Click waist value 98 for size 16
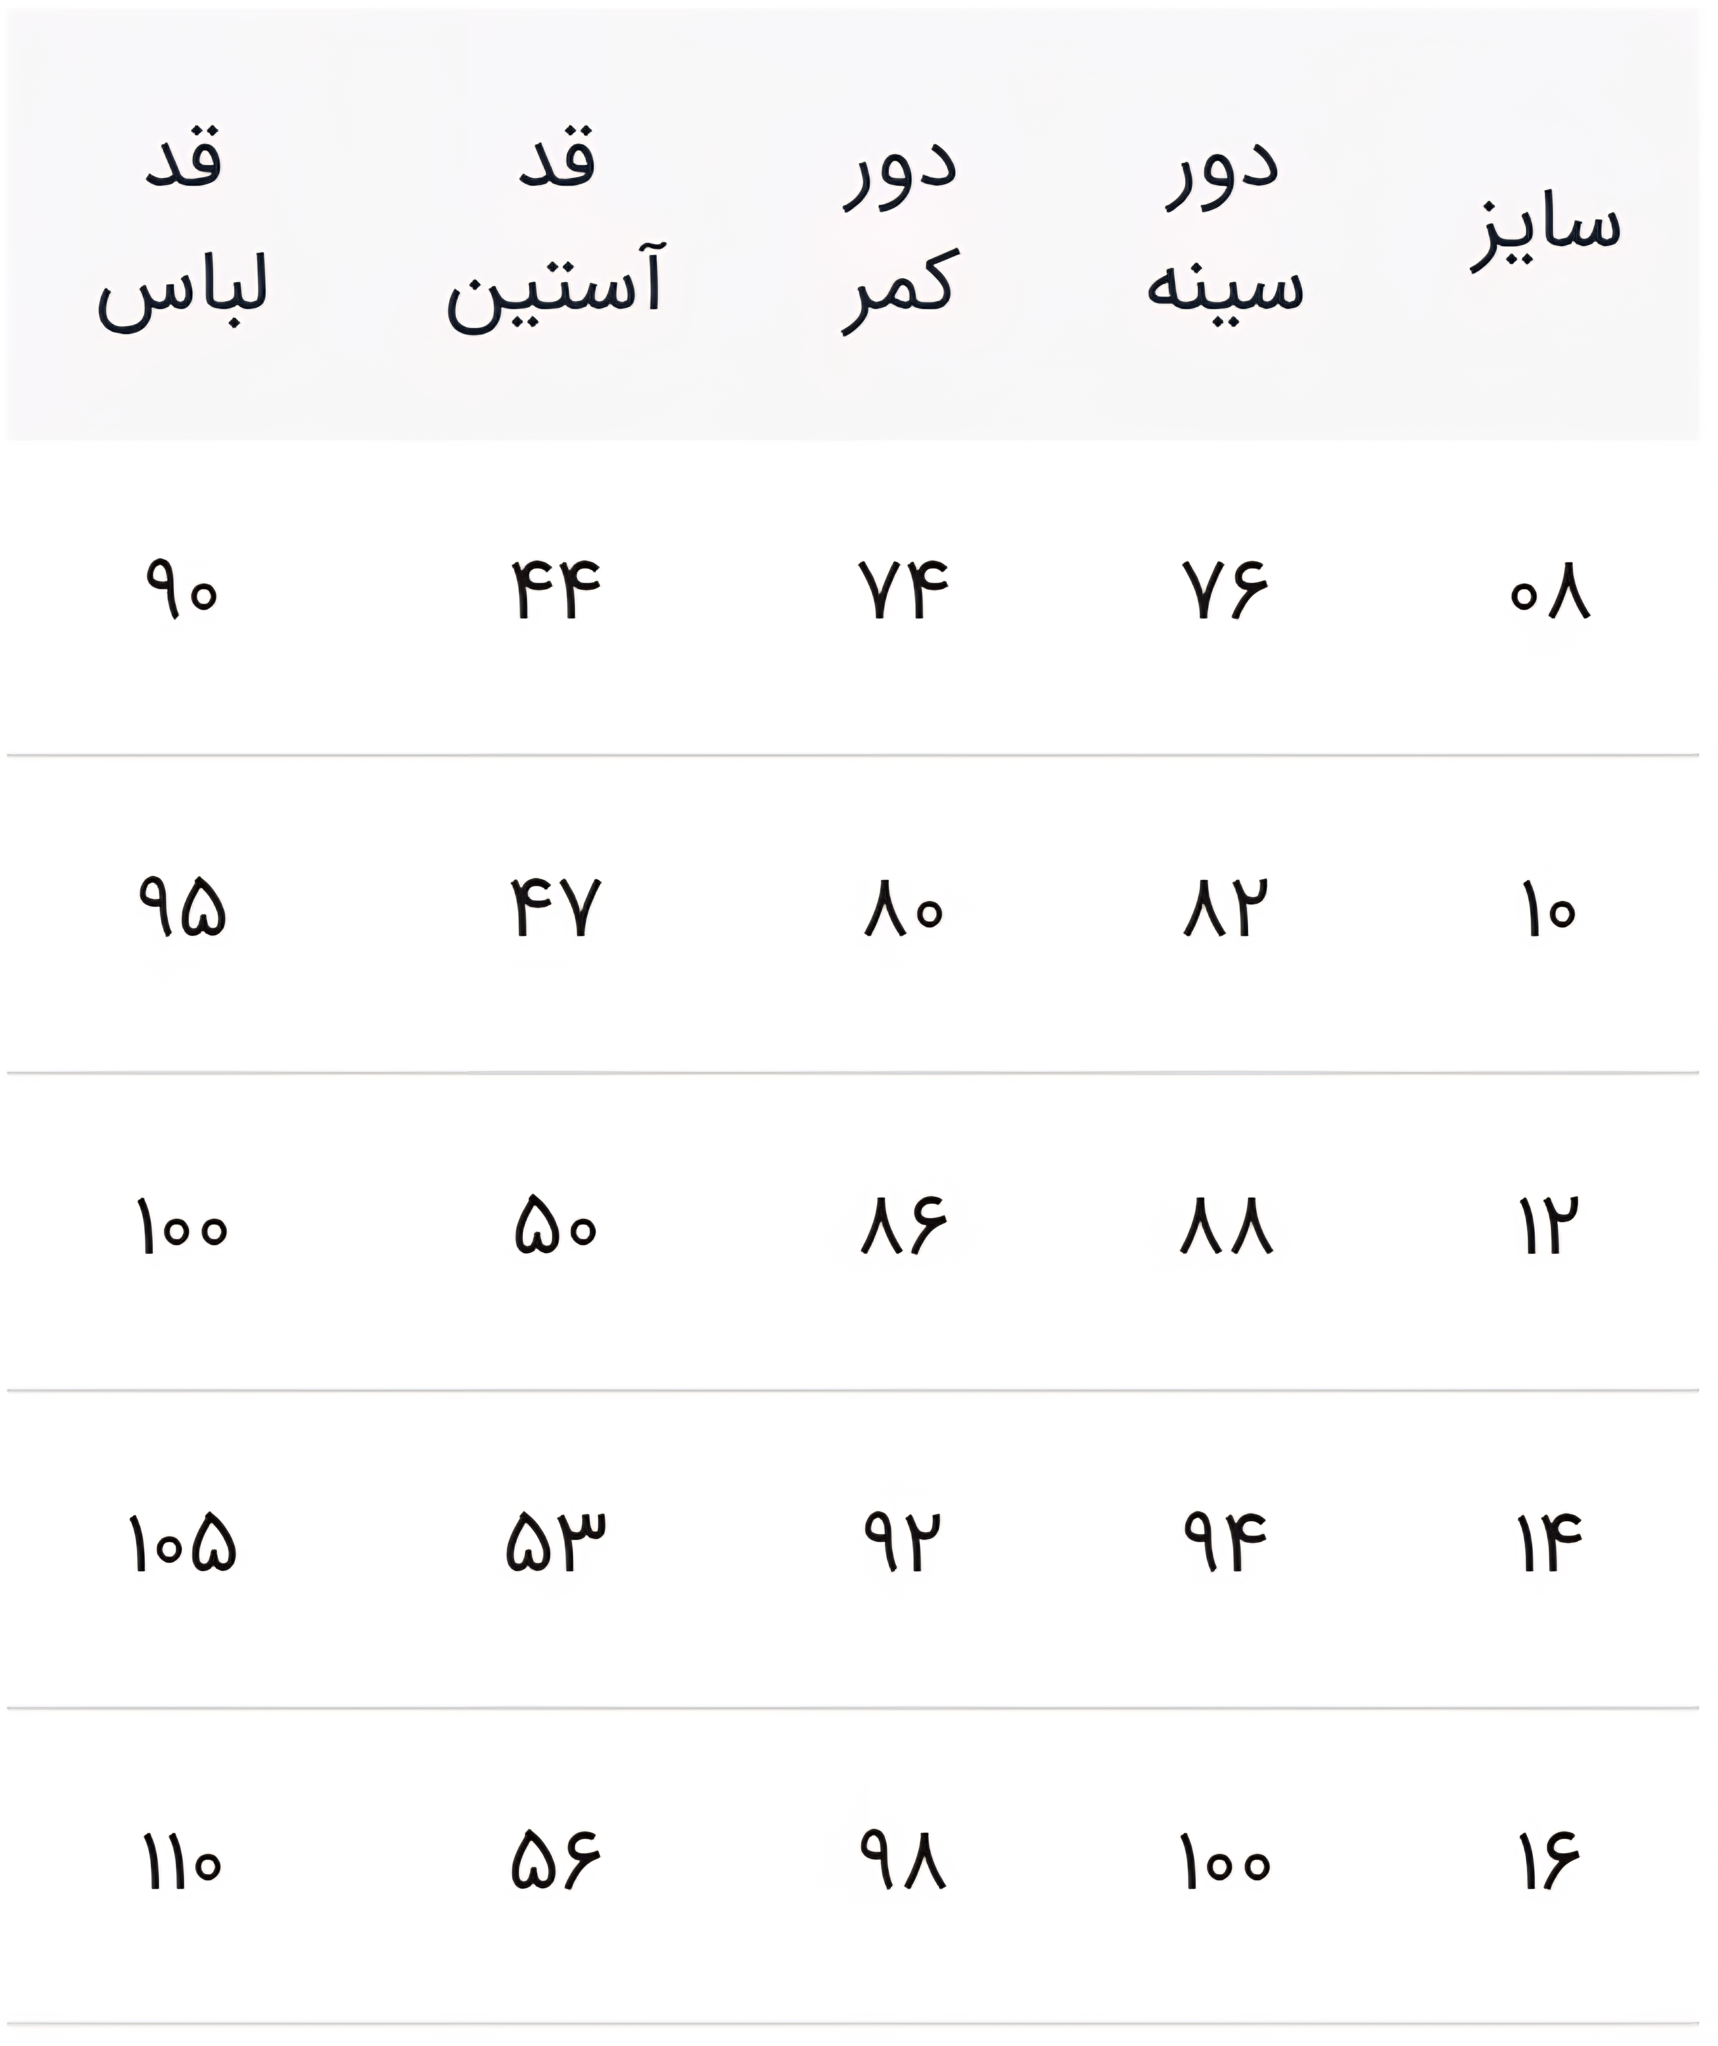The image size is (1718, 2046). coord(903,1862)
